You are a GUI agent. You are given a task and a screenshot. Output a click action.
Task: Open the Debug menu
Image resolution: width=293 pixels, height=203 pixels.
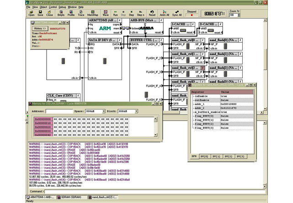pos(63,7)
